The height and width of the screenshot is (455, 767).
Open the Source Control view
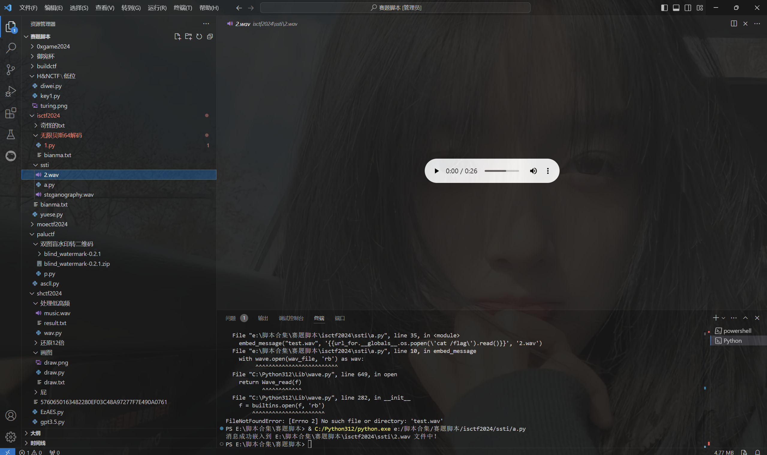point(11,70)
